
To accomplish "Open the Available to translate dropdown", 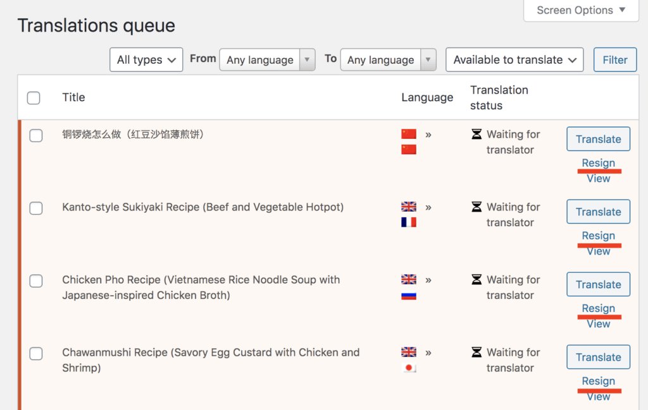I will click(514, 60).
